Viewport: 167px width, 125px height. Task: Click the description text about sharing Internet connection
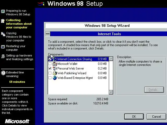[140, 63]
